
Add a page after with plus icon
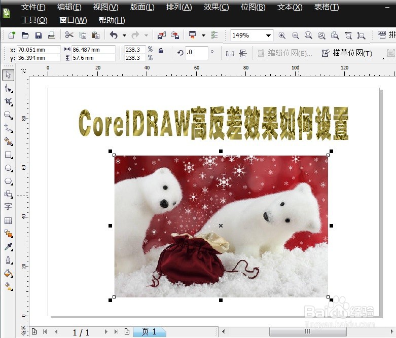[127, 332]
